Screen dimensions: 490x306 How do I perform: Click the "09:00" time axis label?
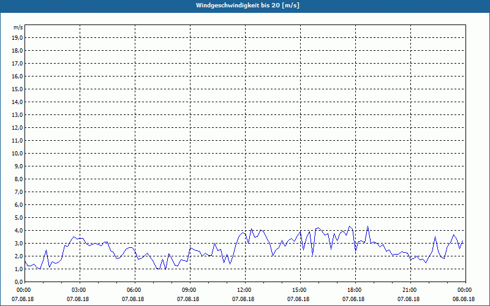(189, 290)
